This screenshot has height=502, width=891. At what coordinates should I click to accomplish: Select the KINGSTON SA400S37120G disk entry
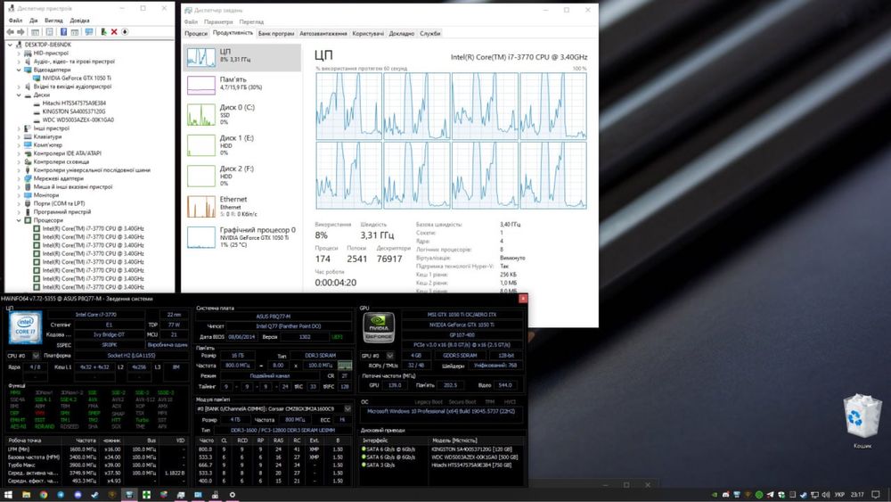coord(73,111)
